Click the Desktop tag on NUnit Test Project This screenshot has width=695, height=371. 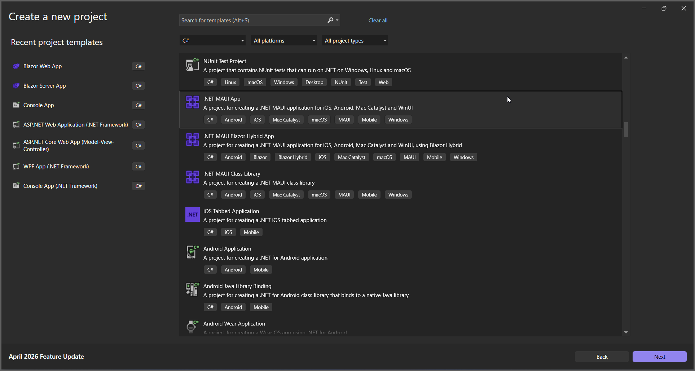pyautogui.click(x=314, y=82)
